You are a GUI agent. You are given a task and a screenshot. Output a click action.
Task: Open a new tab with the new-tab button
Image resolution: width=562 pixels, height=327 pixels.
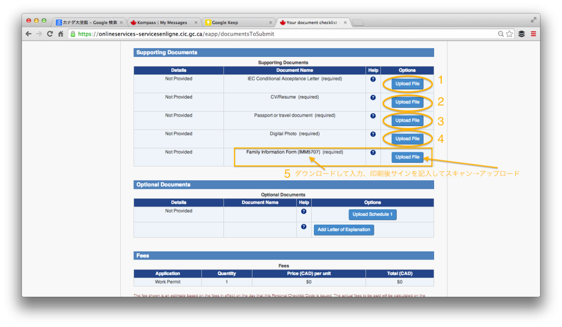point(358,23)
